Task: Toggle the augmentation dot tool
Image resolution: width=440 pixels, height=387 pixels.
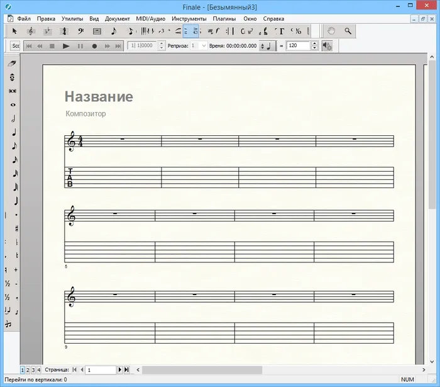Action: tap(16, 215)
